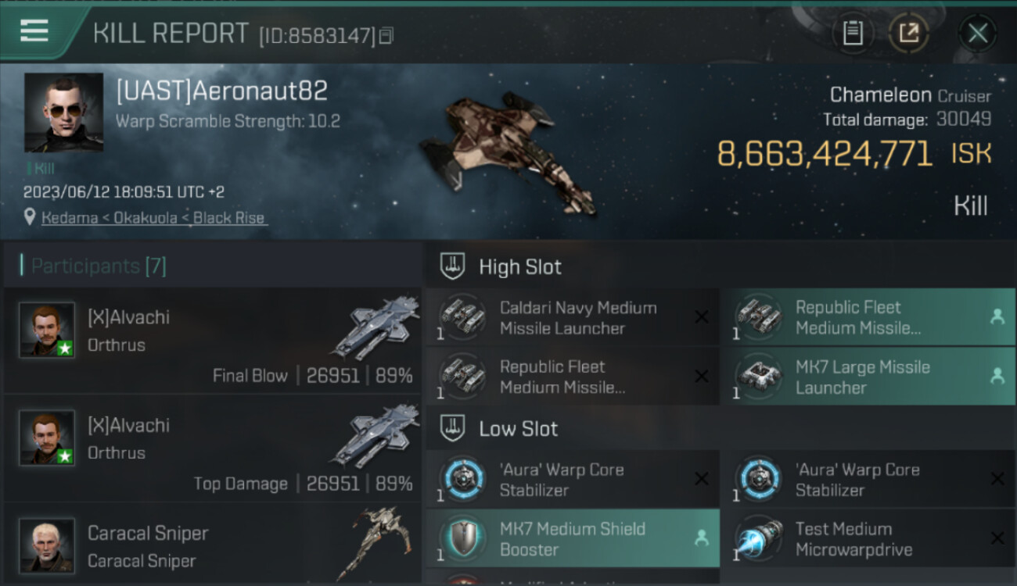View Aeronaut82 pilot portrait

pos(63,113)
